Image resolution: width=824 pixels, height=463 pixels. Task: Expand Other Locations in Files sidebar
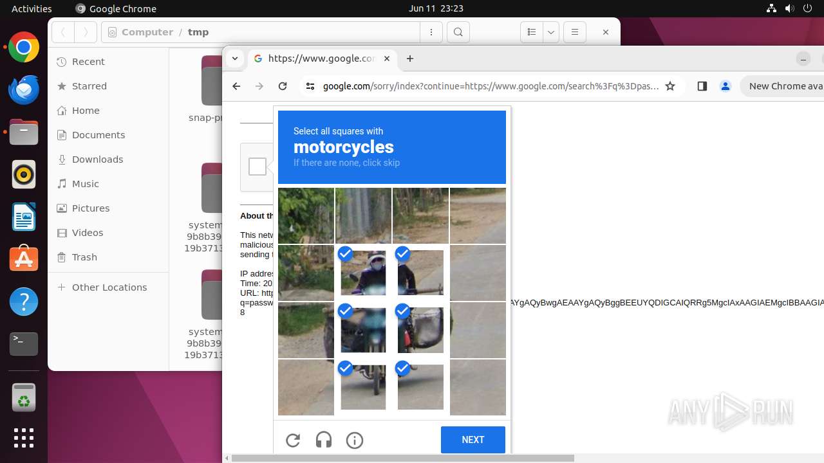[108, 287]
